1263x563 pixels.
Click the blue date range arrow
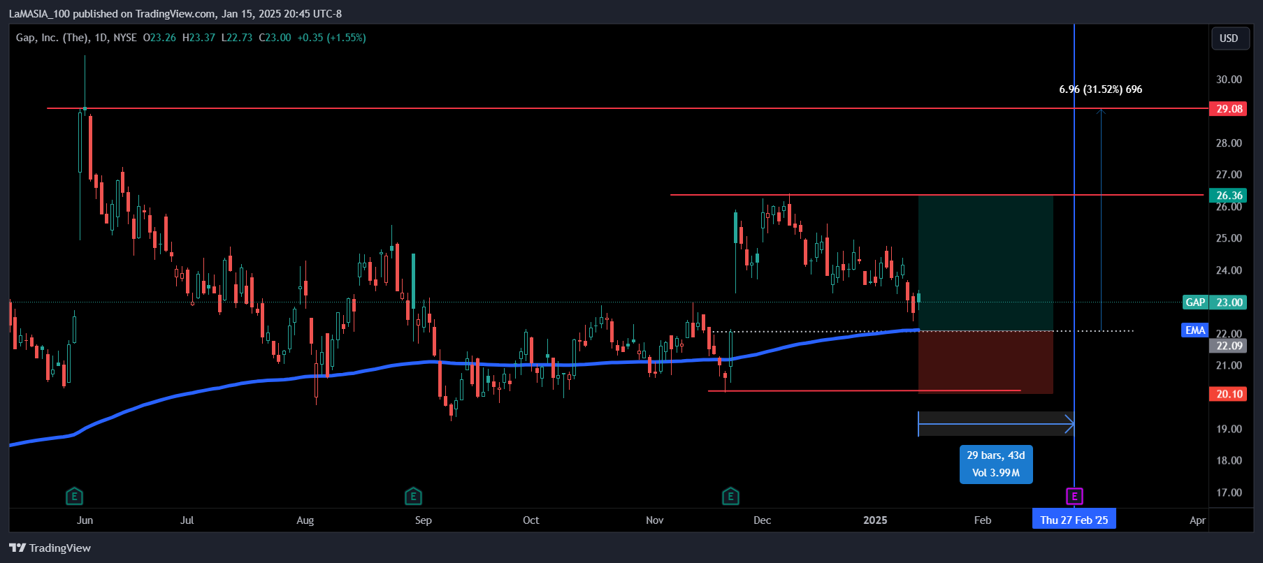[996, 423]
